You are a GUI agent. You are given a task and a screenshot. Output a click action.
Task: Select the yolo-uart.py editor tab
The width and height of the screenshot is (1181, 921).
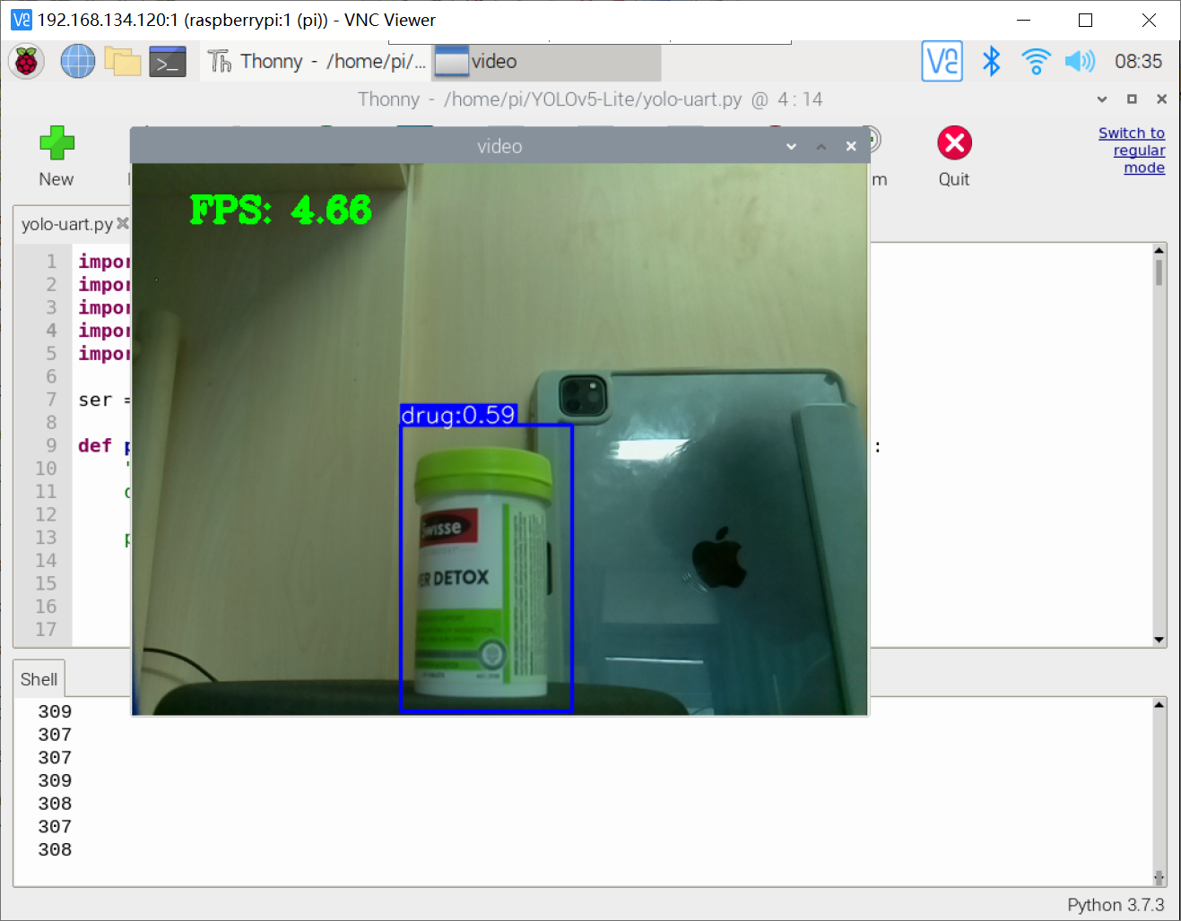[x=67, y=224]
